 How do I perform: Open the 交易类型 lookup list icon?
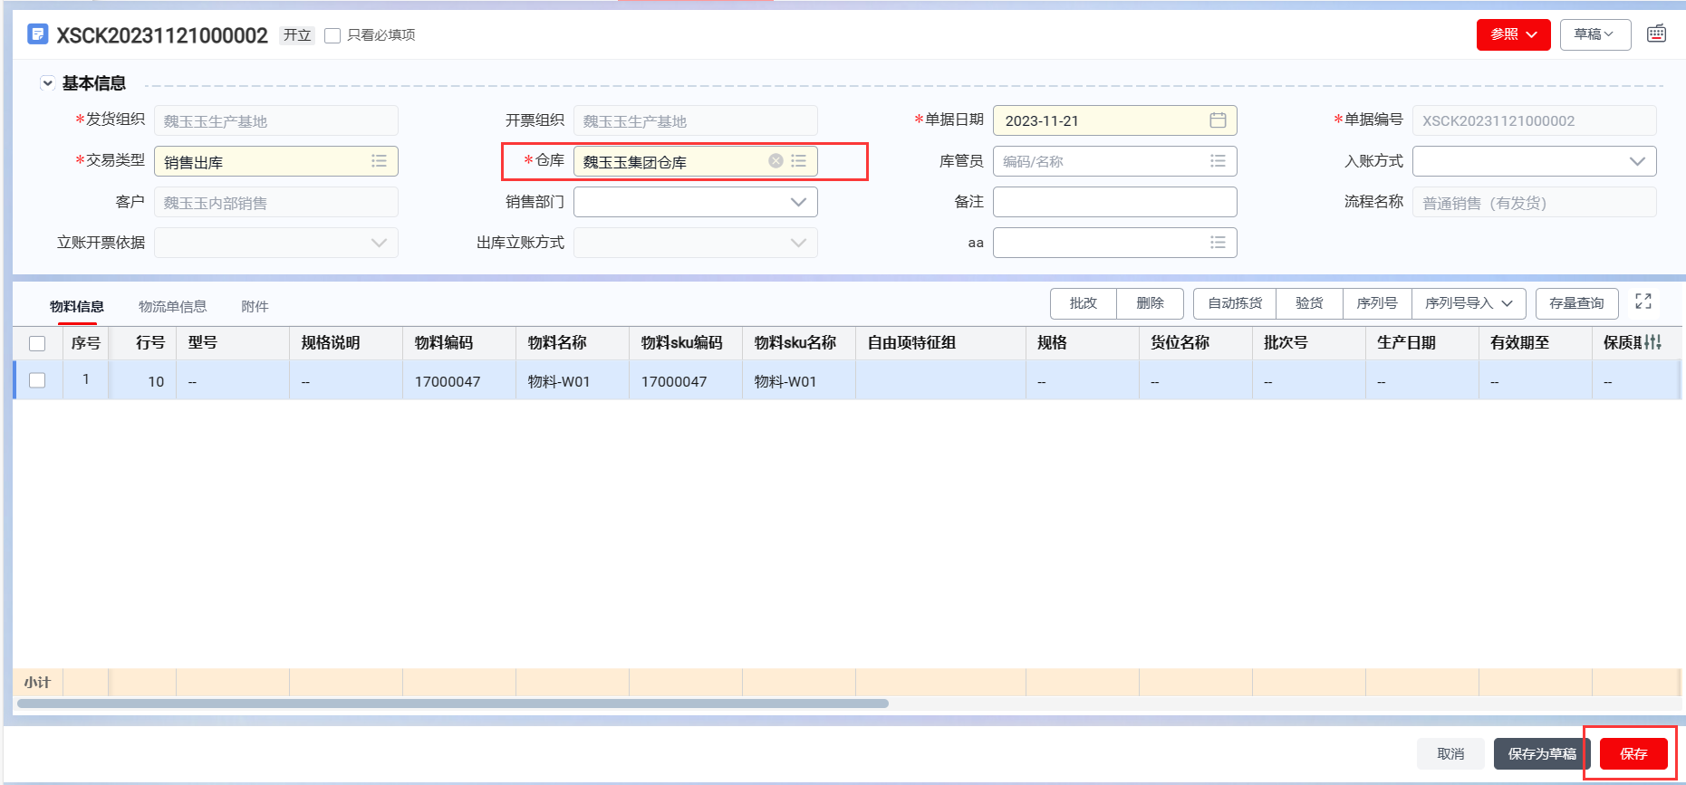coord(379,161)
